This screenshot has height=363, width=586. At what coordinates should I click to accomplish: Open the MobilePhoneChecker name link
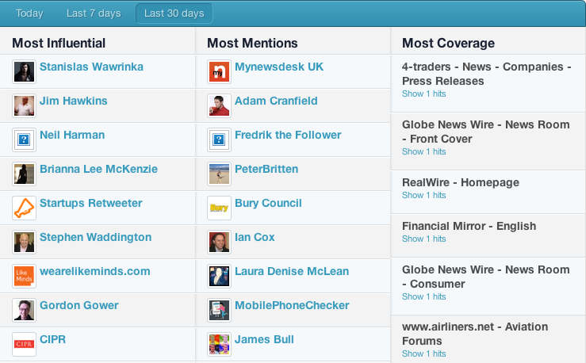tap(292, 305)
